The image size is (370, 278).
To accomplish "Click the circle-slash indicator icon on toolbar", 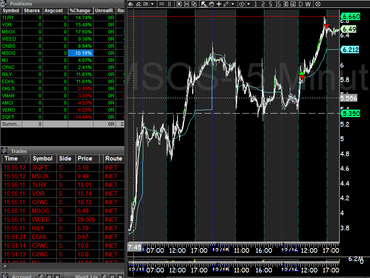I will coord(318,4).
